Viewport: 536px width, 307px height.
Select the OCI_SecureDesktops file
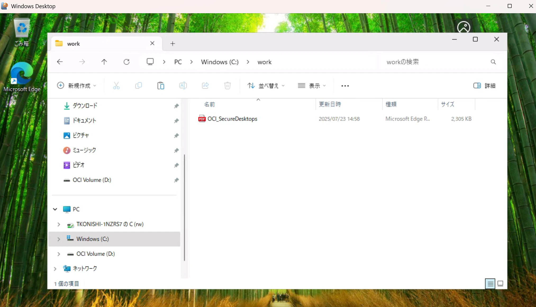pyautogui.click(x=232, y=119)
